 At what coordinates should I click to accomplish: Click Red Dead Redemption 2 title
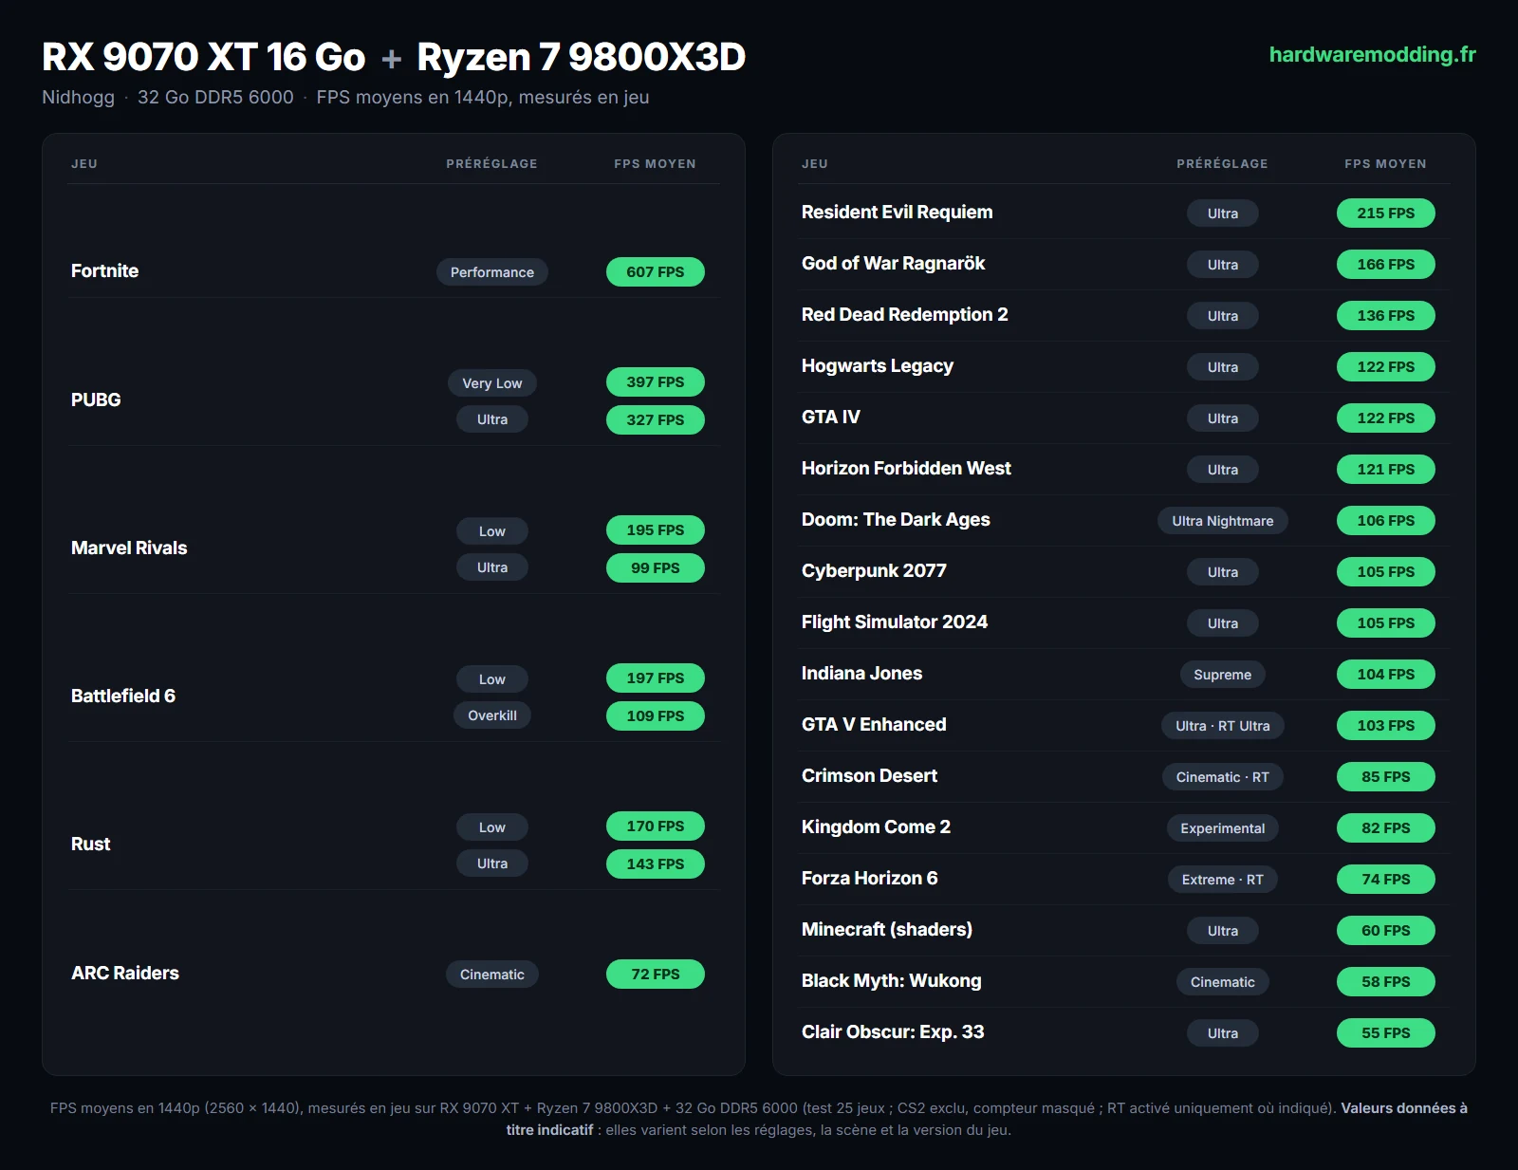905,315
